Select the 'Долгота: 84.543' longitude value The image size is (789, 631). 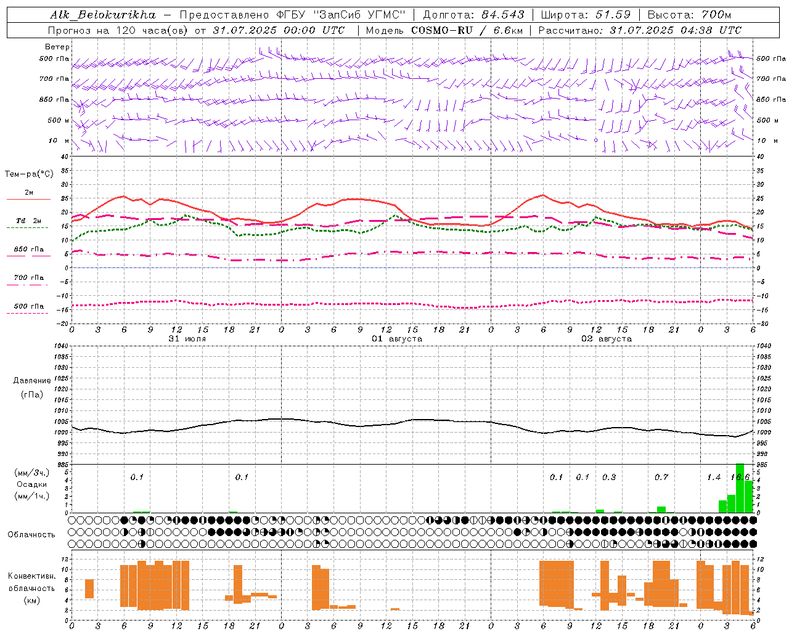pos(473,14)
